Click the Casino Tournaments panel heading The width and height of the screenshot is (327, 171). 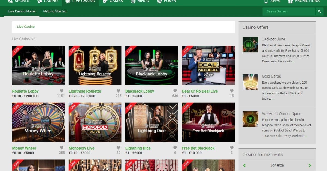coord(262,154)
